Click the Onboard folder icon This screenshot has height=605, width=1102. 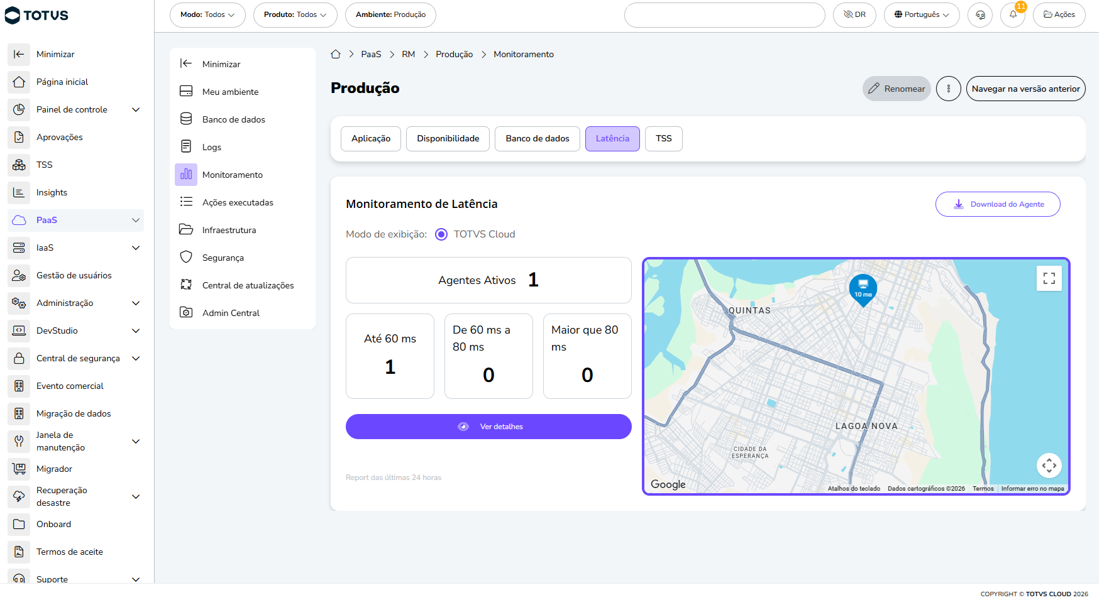click(19, 524)
